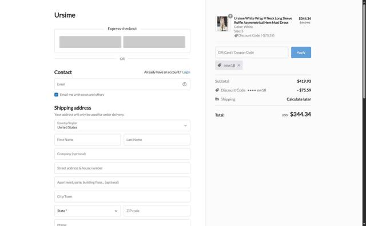Screen dimensions: 366x226
Task: Click the $344.34 total amount
Action: point(300,114)
